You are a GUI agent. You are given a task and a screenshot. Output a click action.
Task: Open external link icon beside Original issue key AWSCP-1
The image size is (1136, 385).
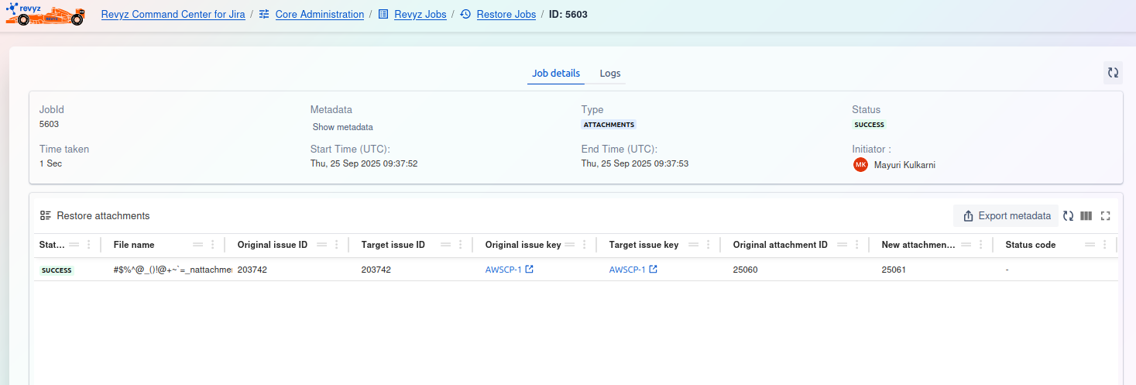point(529,270)
